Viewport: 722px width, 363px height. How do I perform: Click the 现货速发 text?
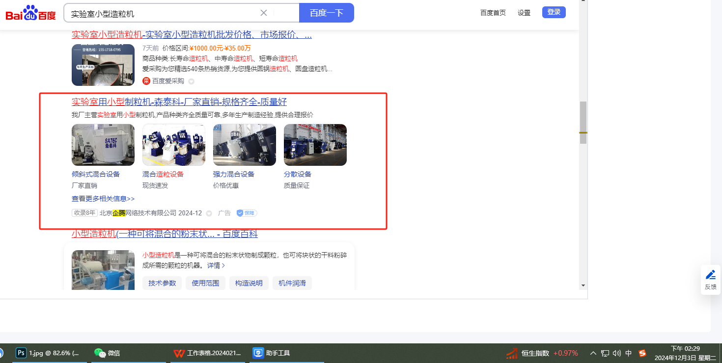(x=155, y=185)
